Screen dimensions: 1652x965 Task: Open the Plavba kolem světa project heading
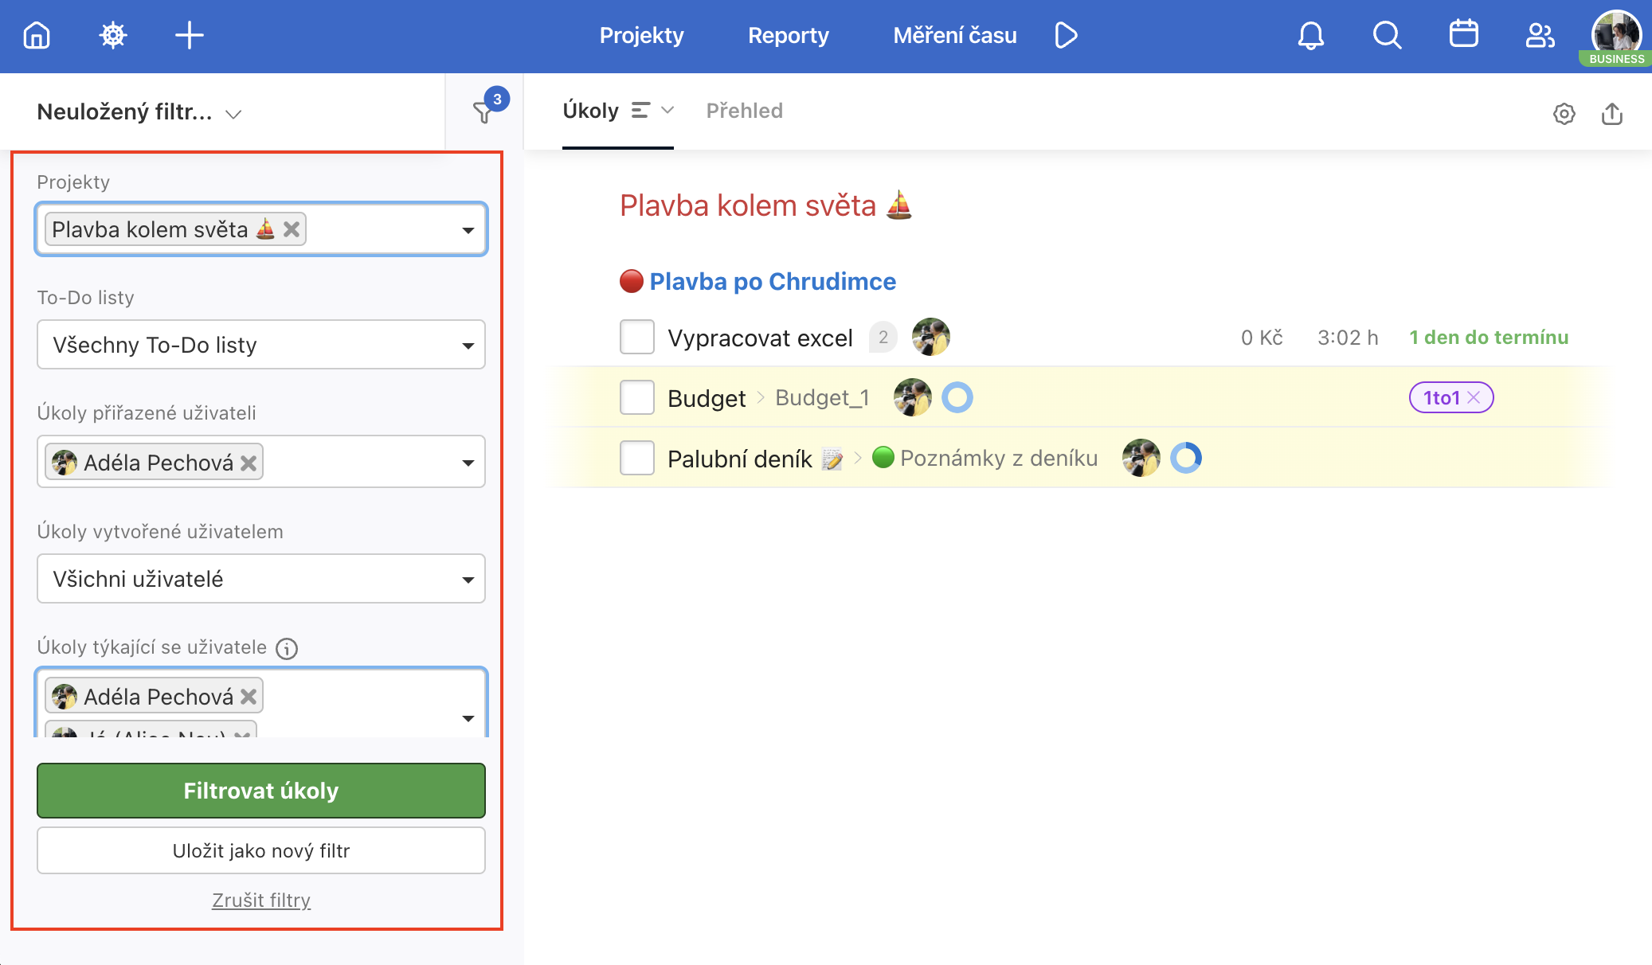click(x=766, y=205)
